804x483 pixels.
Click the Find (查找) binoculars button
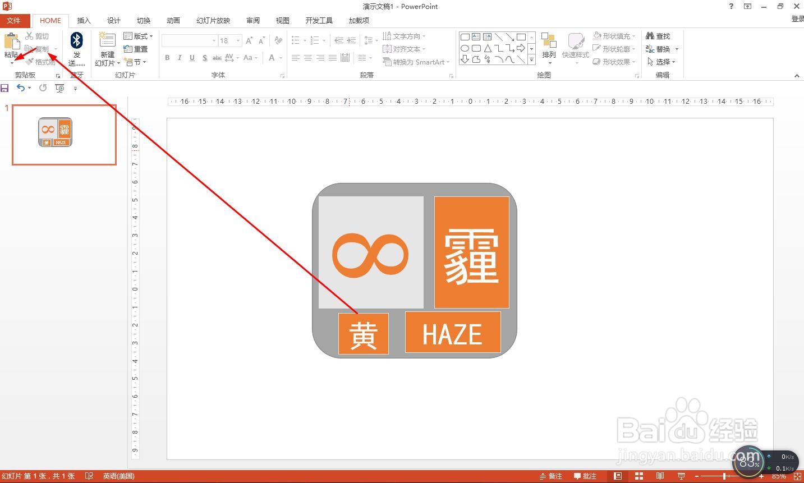[x=658, y=36]
